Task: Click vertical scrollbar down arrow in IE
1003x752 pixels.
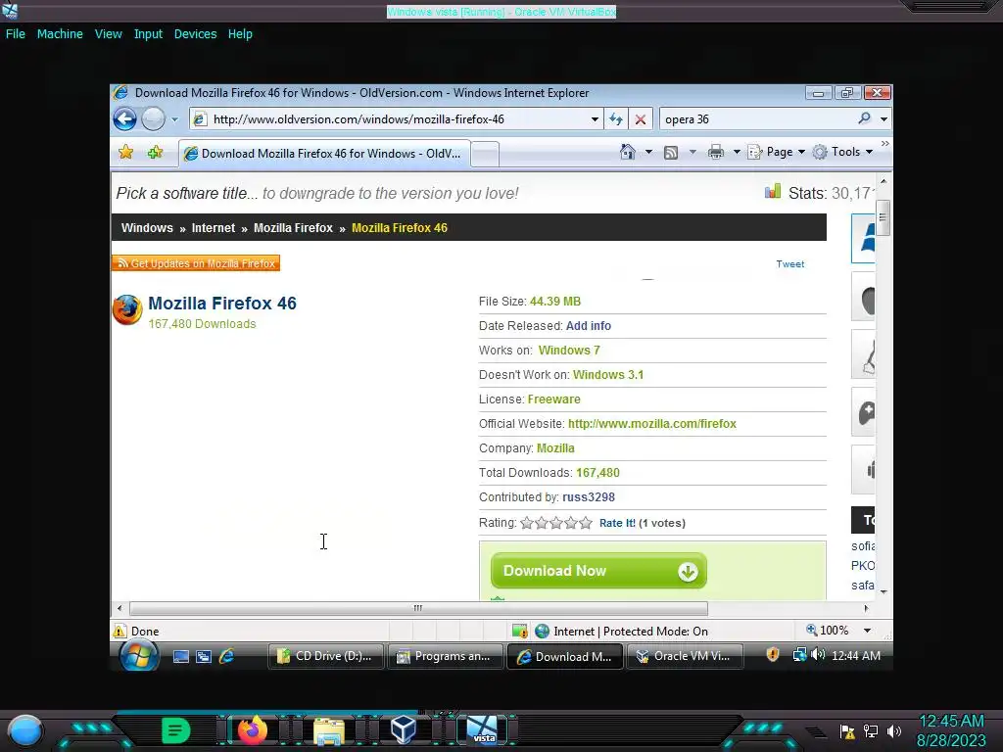Action: point(884,591)
